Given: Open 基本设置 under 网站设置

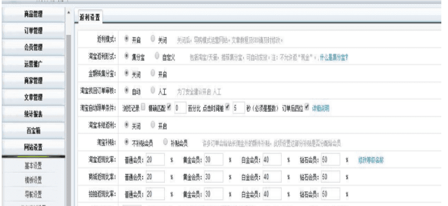Looking at the screenshot, I should 33,165.
